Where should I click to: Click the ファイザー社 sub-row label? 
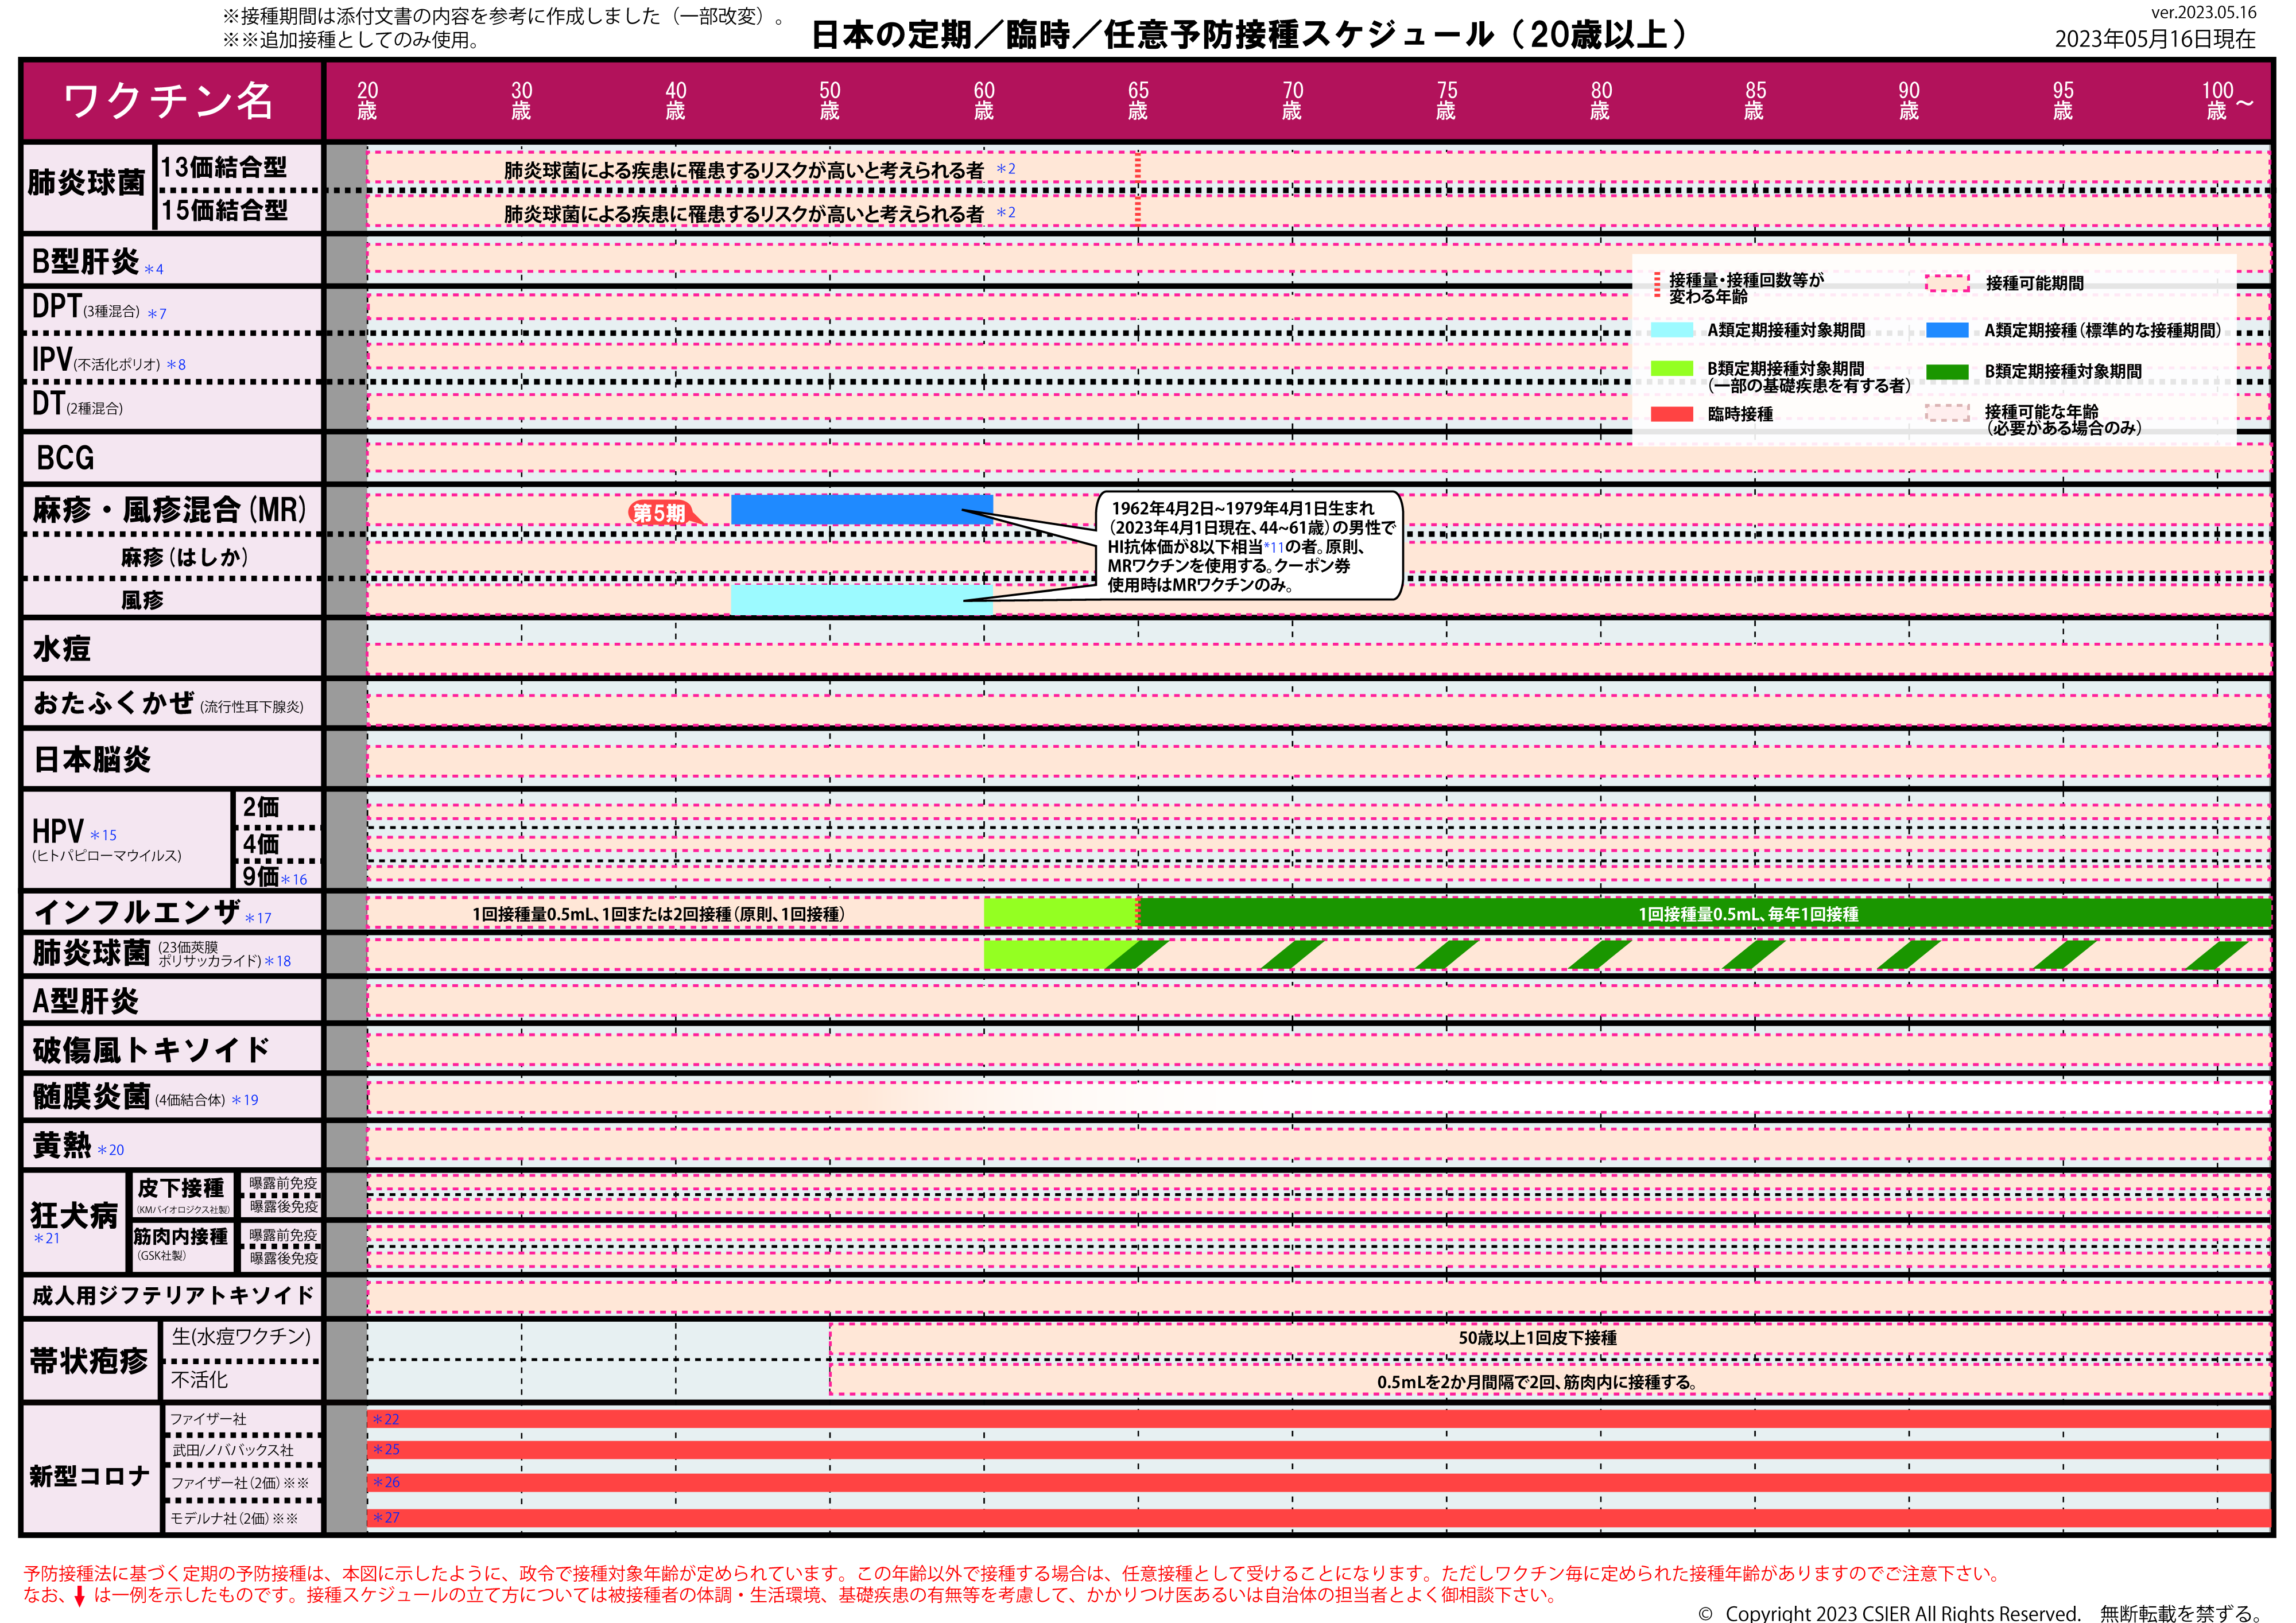point(208,1419)
